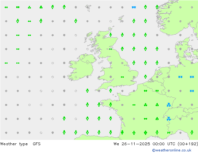Click the date text "We 26-11-2025"
Image resolution: width=198 pixels, height=153 pixels.
(x=132, y=144)
